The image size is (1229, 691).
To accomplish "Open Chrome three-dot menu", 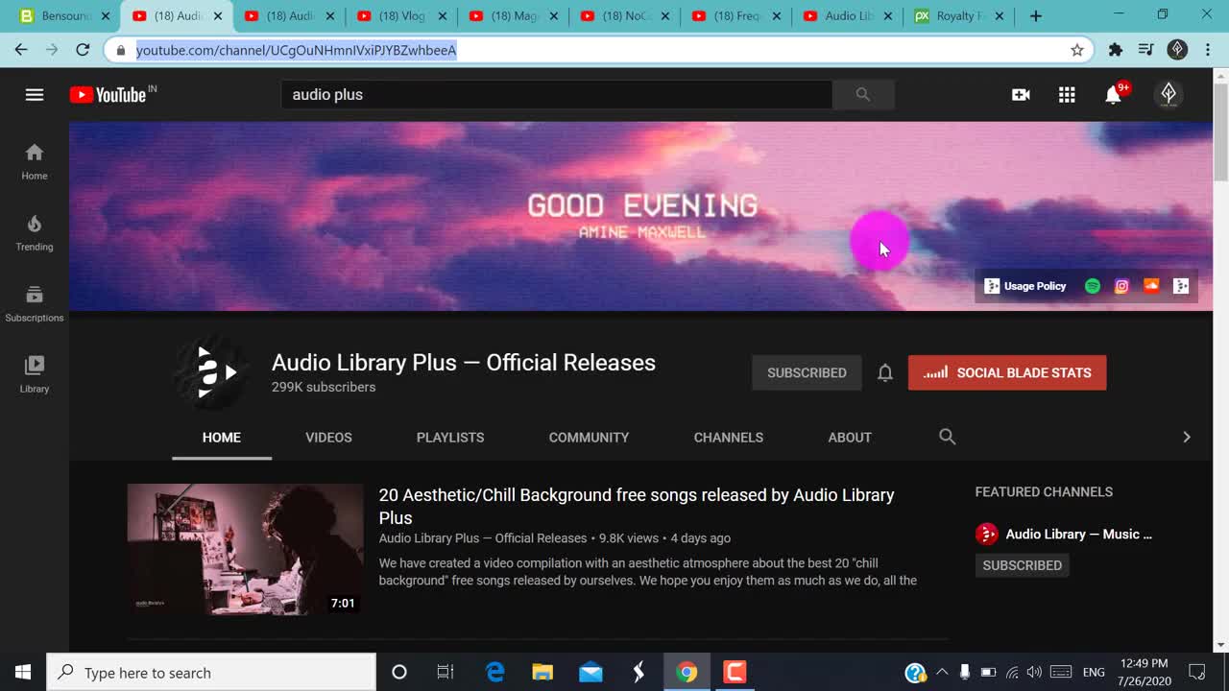I will coord(1208,50).
